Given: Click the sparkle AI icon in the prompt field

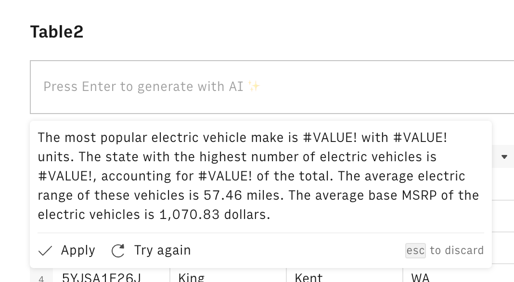Looking at the screenshot, I should 253,85.
